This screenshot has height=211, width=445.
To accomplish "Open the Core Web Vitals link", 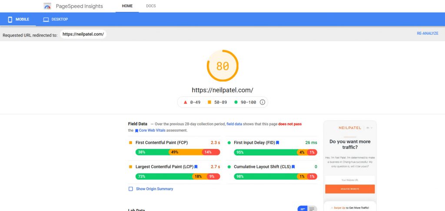I will pos(152,130).
